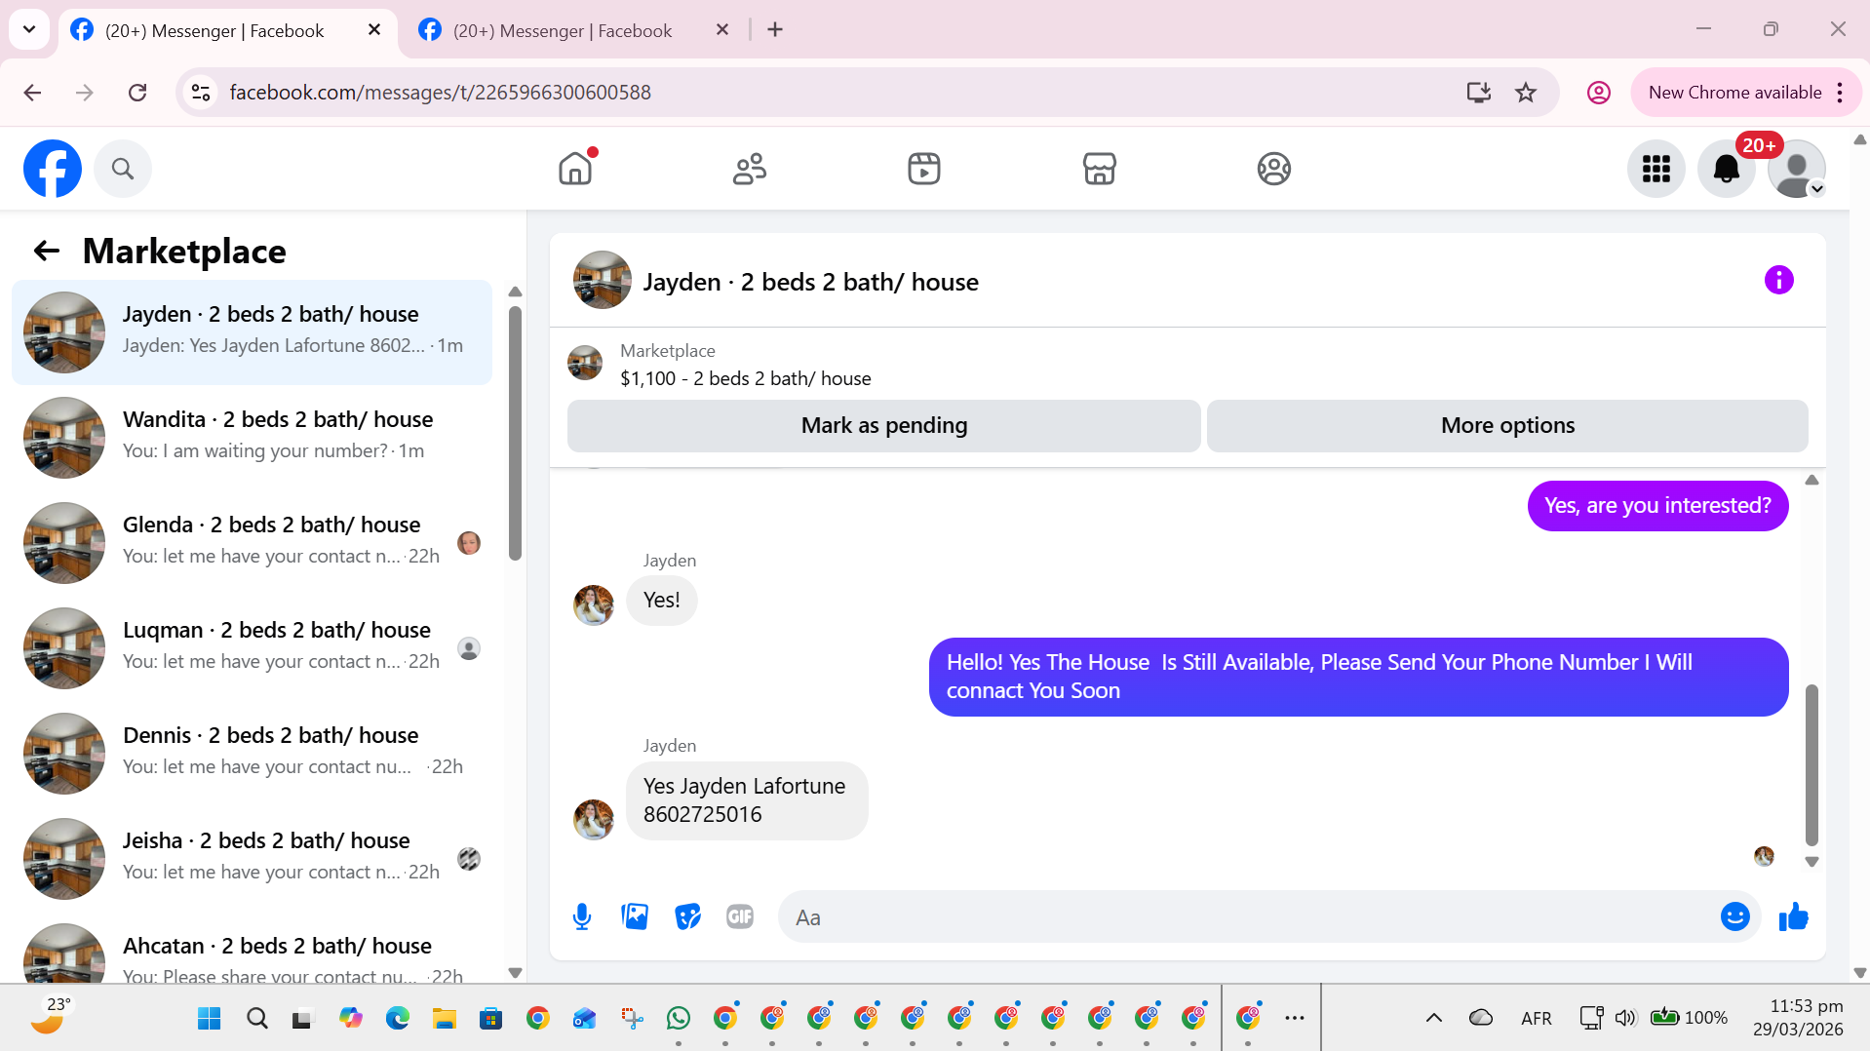1870x1051 pixels.
Task: Open the Windows Start menu
Action: [209, 1019]
